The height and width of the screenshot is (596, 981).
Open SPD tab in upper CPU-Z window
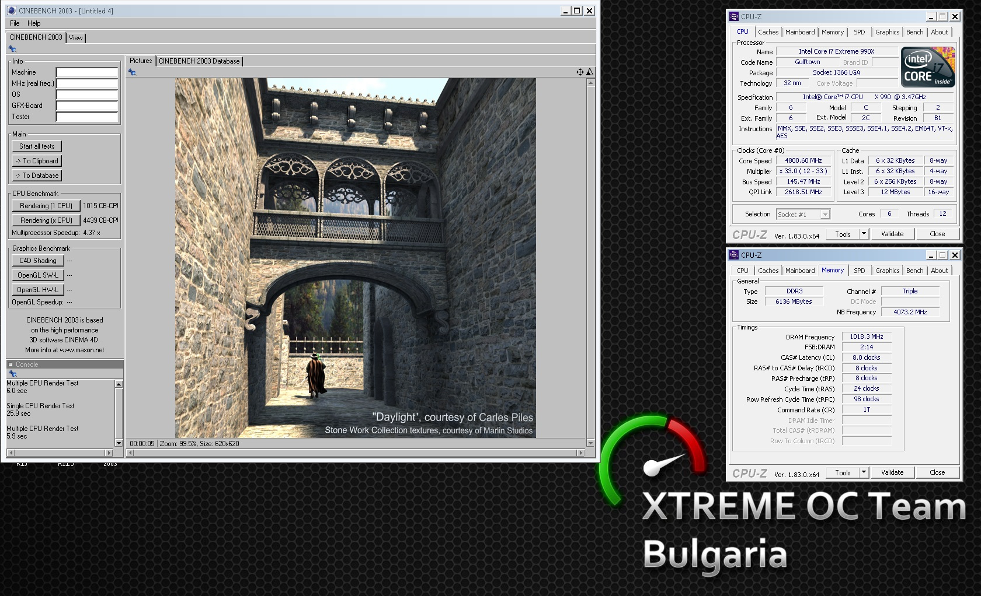click(860, 32)
